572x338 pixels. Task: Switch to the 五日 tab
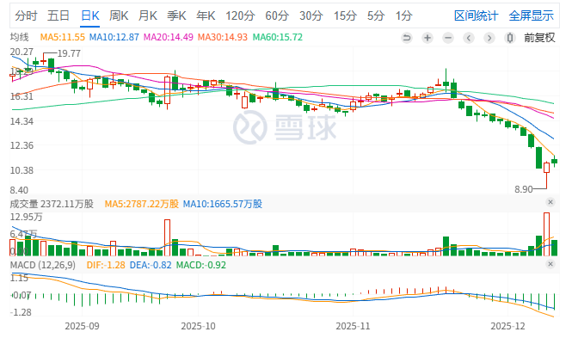[x=58, y=15]
